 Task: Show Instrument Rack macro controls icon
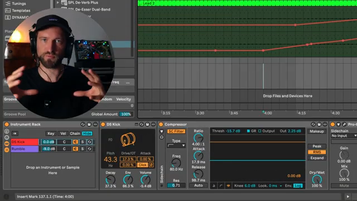[x=7, y=131]
